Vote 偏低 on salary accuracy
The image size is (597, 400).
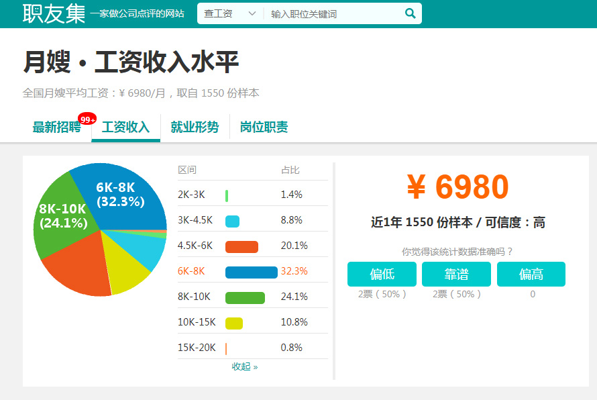382,274
